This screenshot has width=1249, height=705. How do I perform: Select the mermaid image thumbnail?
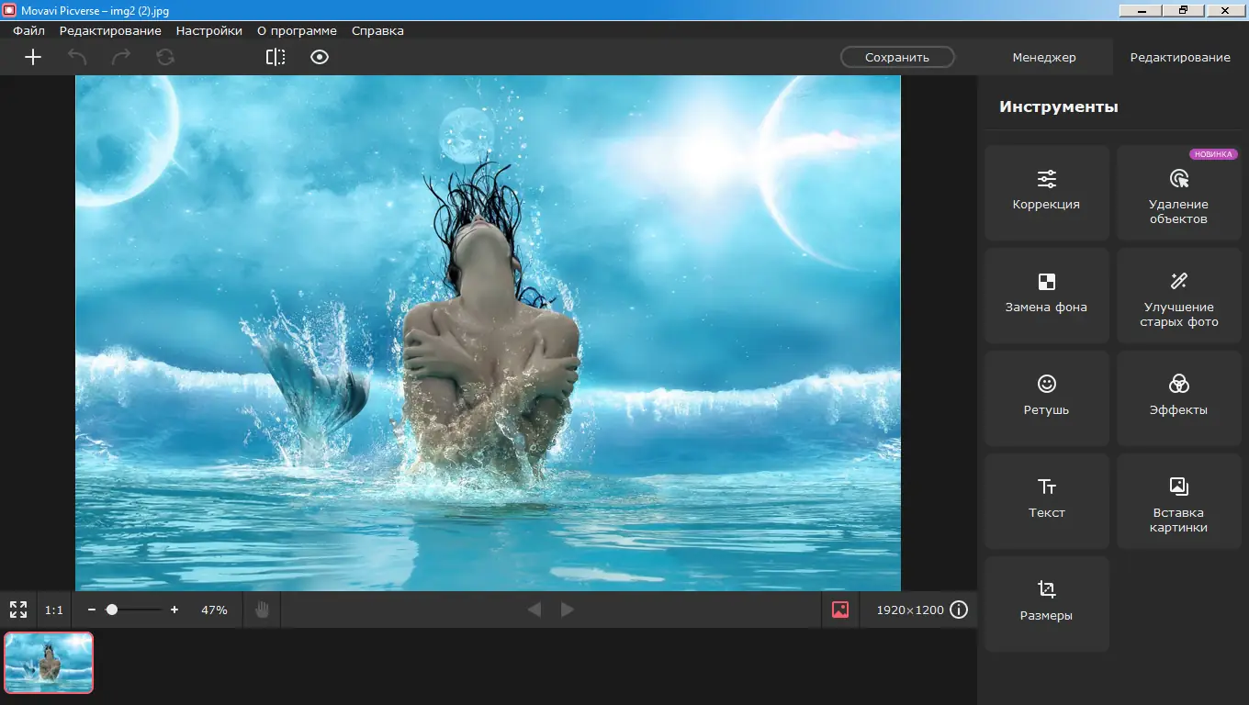click(x=48, y=662)
